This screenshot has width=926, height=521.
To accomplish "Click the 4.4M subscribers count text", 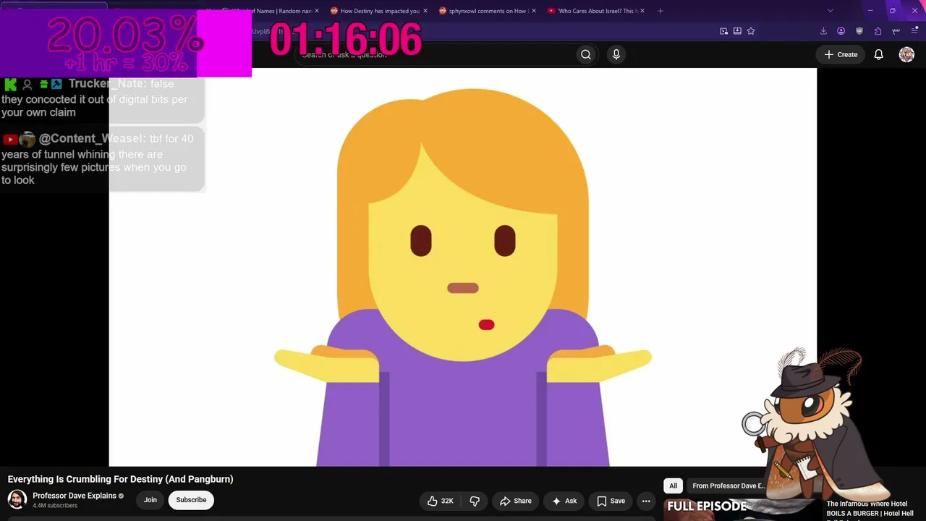I will click(x=55, y=506).
